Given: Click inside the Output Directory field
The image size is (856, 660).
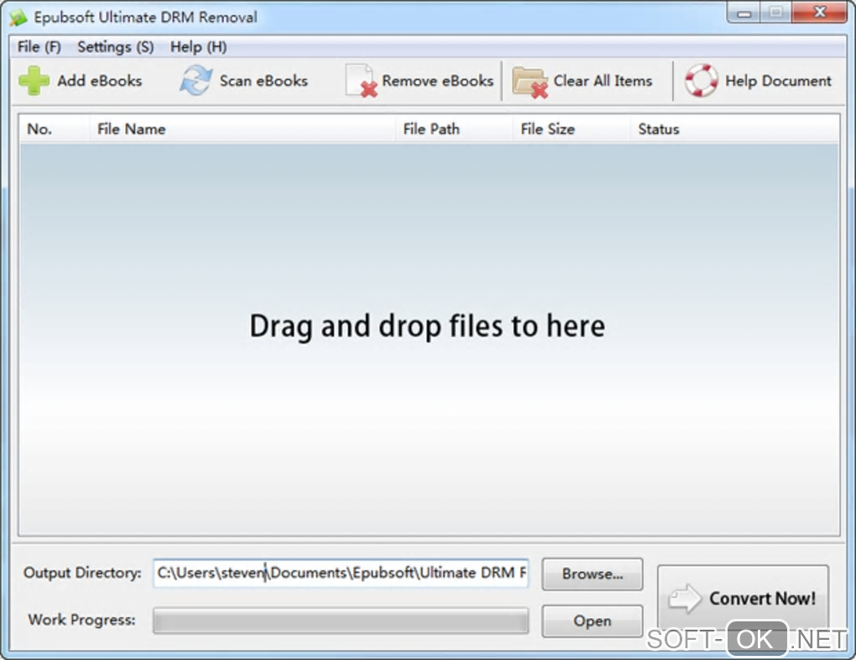Looking at the screenshot, I should pos(342,573).
